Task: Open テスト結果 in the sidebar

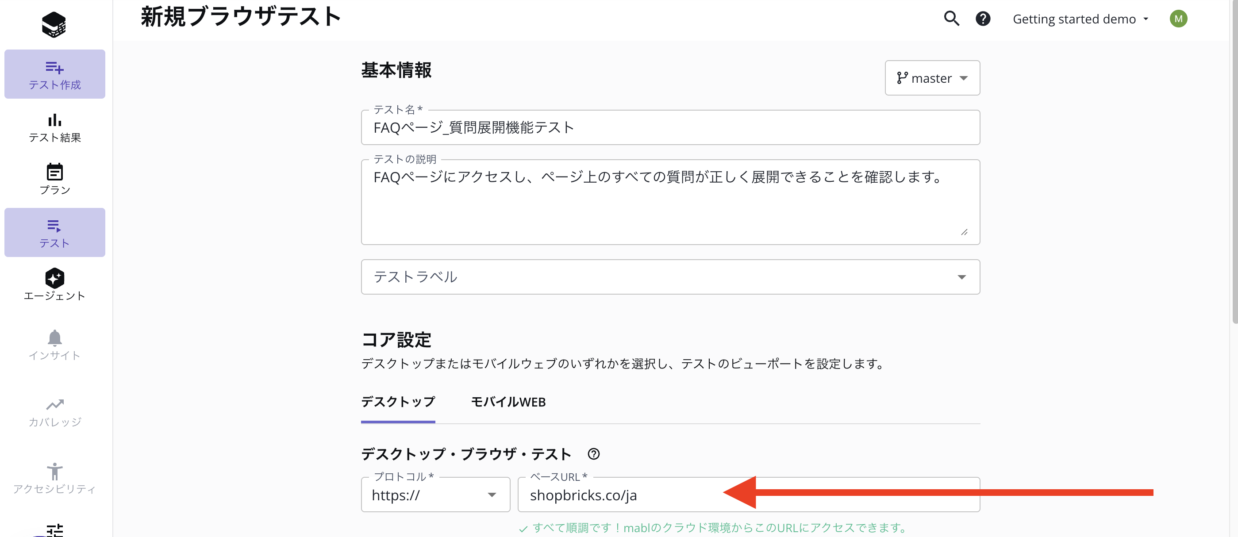Action: point(55,128)
